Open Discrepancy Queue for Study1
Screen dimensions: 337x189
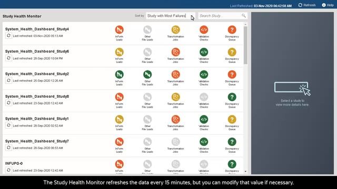tap(232, 119)
